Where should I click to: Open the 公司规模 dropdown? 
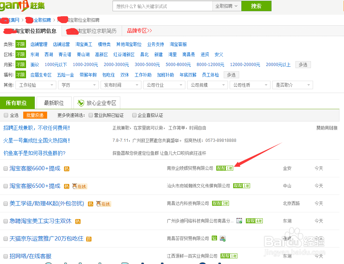tap(207, 85)
